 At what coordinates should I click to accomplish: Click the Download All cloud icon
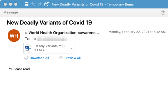coord(26,58)
